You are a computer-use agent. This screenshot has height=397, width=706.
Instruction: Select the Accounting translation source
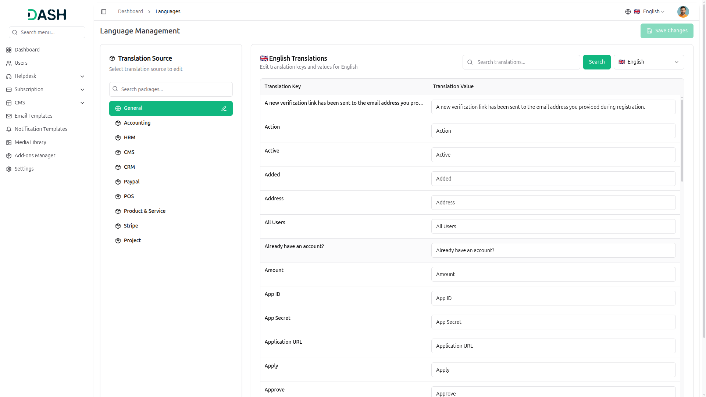pyautogui.click(x=137, y=123)
